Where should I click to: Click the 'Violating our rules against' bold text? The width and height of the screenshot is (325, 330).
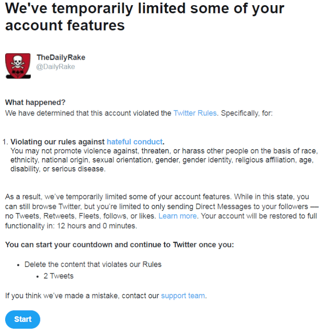point(58,142)
